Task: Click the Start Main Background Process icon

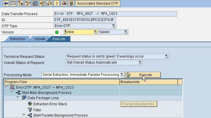Action: click(18, 93)
